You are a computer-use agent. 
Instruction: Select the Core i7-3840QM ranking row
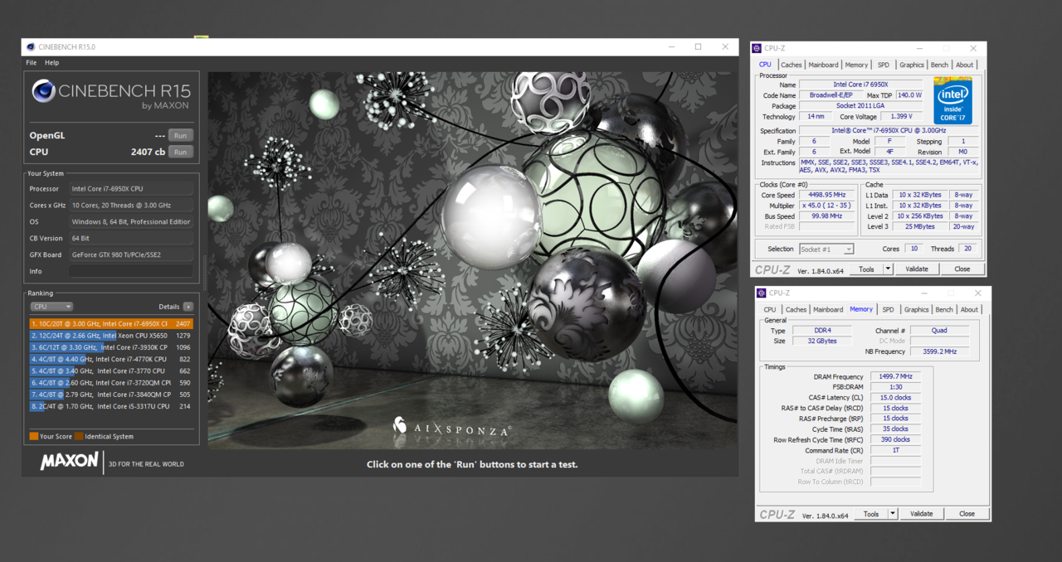tap(111, 395)
